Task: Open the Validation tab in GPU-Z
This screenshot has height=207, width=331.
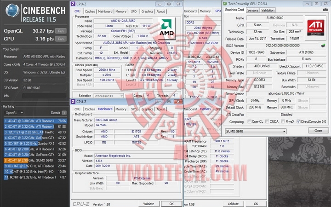Action: point(268,10)
